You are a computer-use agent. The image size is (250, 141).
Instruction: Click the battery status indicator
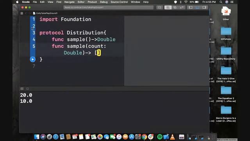(195, 2)
